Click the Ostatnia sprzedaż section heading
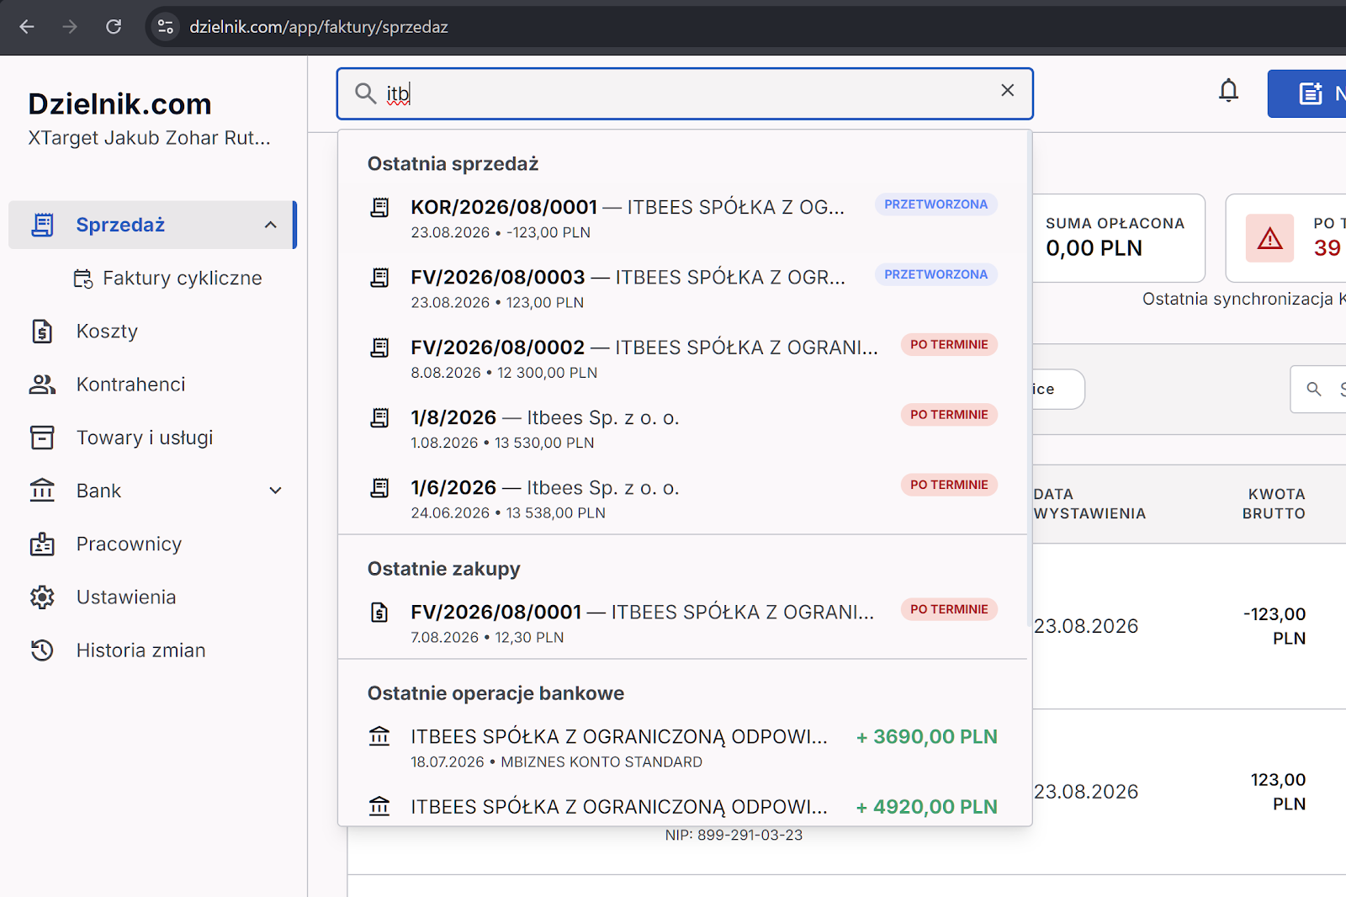The width and height of the screenshot is (1346, 897). (453, 164)
